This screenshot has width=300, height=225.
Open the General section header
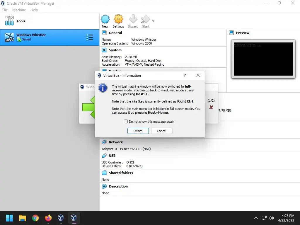tap(115, 33)
